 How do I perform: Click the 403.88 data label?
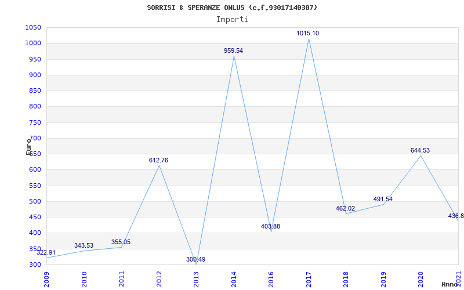point(270,226)
